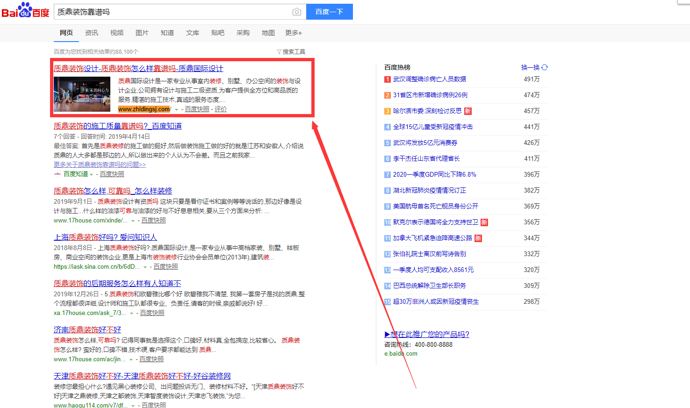Open 百度快照 for zhidingsj result
The width and height of the screenshot is (690, 408).
click(197, 109)
